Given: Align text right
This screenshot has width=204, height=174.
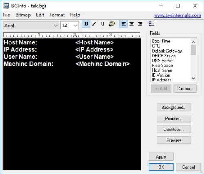Looking at the screenshot, I should [140, 24].
